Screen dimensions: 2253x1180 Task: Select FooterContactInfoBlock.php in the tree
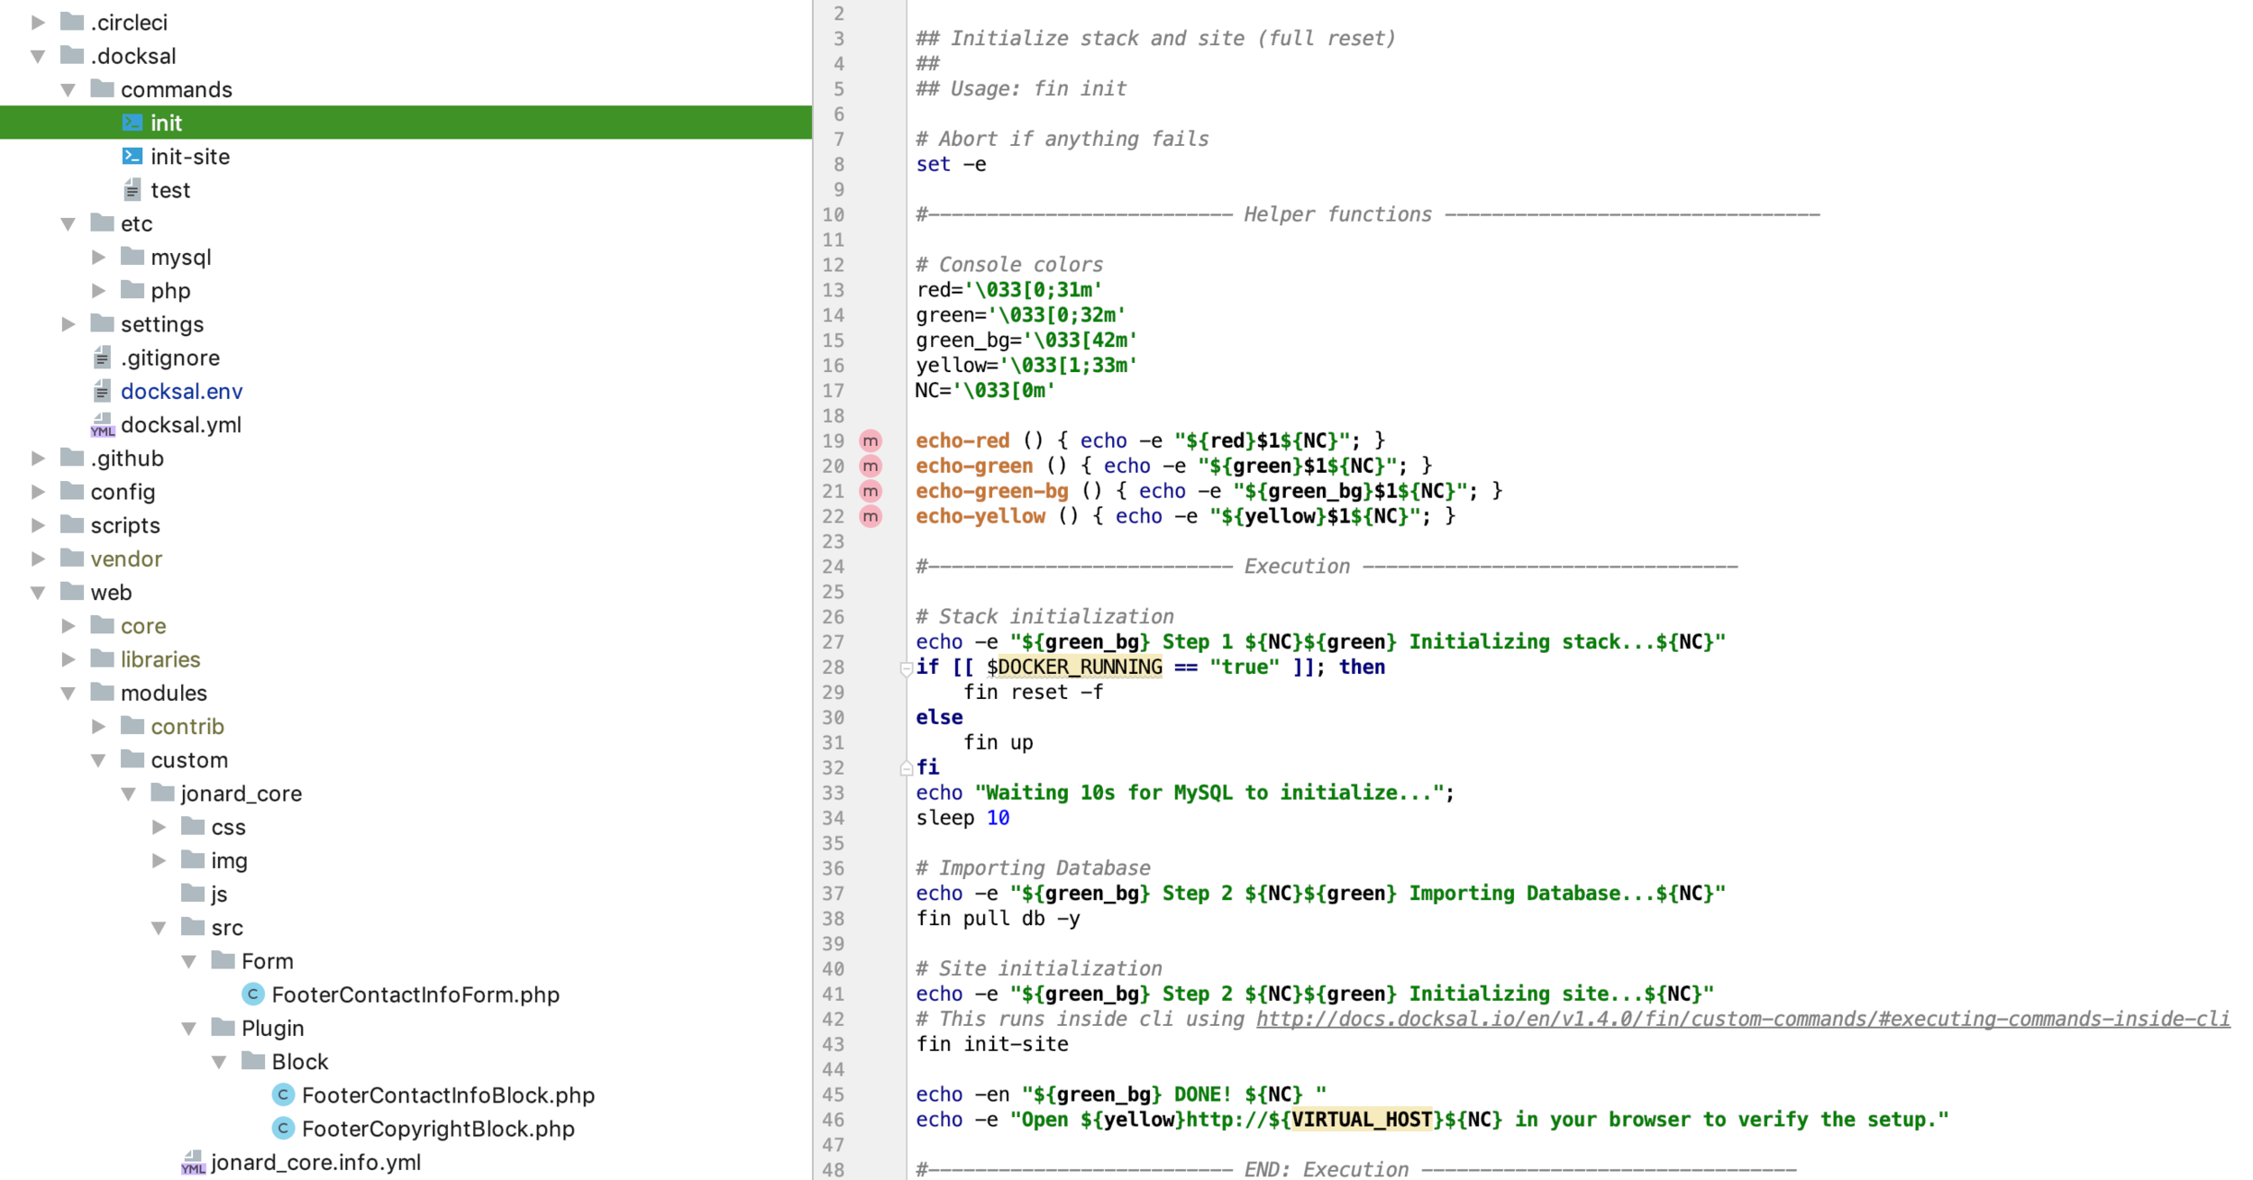tap(448, 1095)
